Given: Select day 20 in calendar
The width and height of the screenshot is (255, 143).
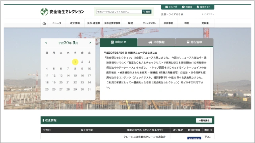Looking at the screenshot, I should [61, 83].
